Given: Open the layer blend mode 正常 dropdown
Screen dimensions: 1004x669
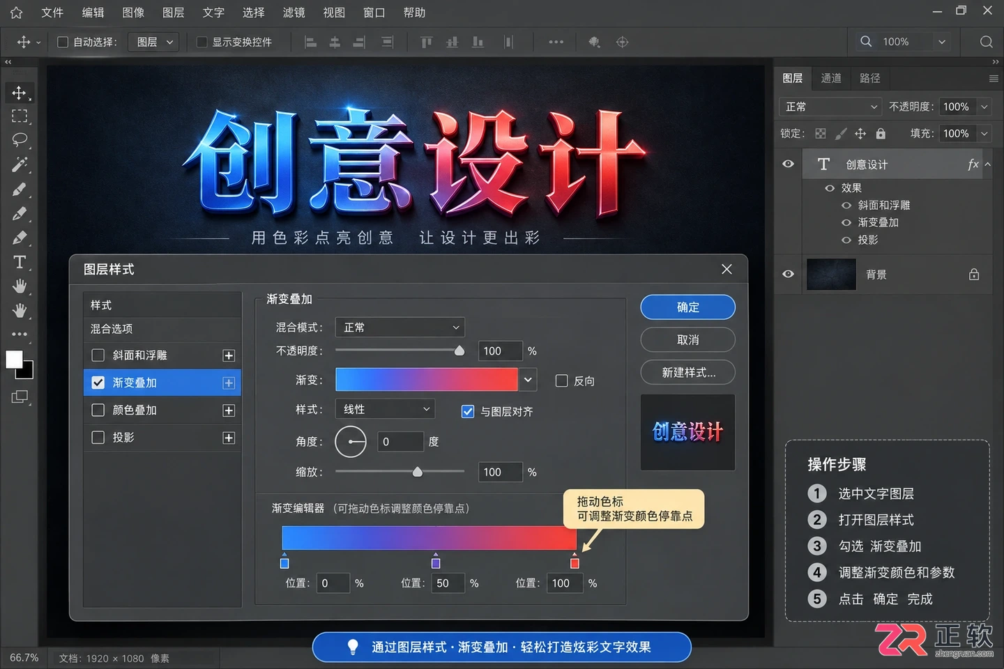Looking at the screenshot, I should [830, 107].
